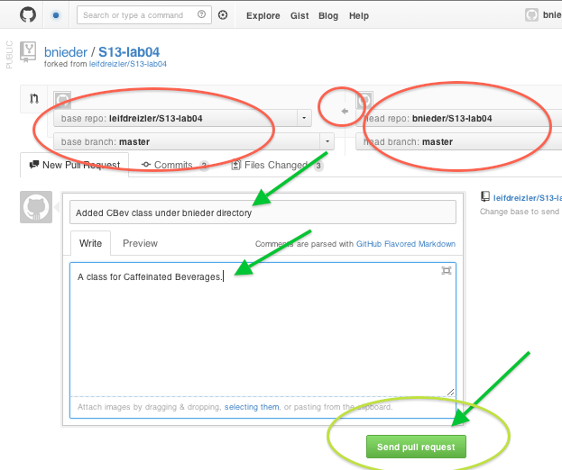
Task: Click the help icon in the search box
Action: click(x=201, y=14)
